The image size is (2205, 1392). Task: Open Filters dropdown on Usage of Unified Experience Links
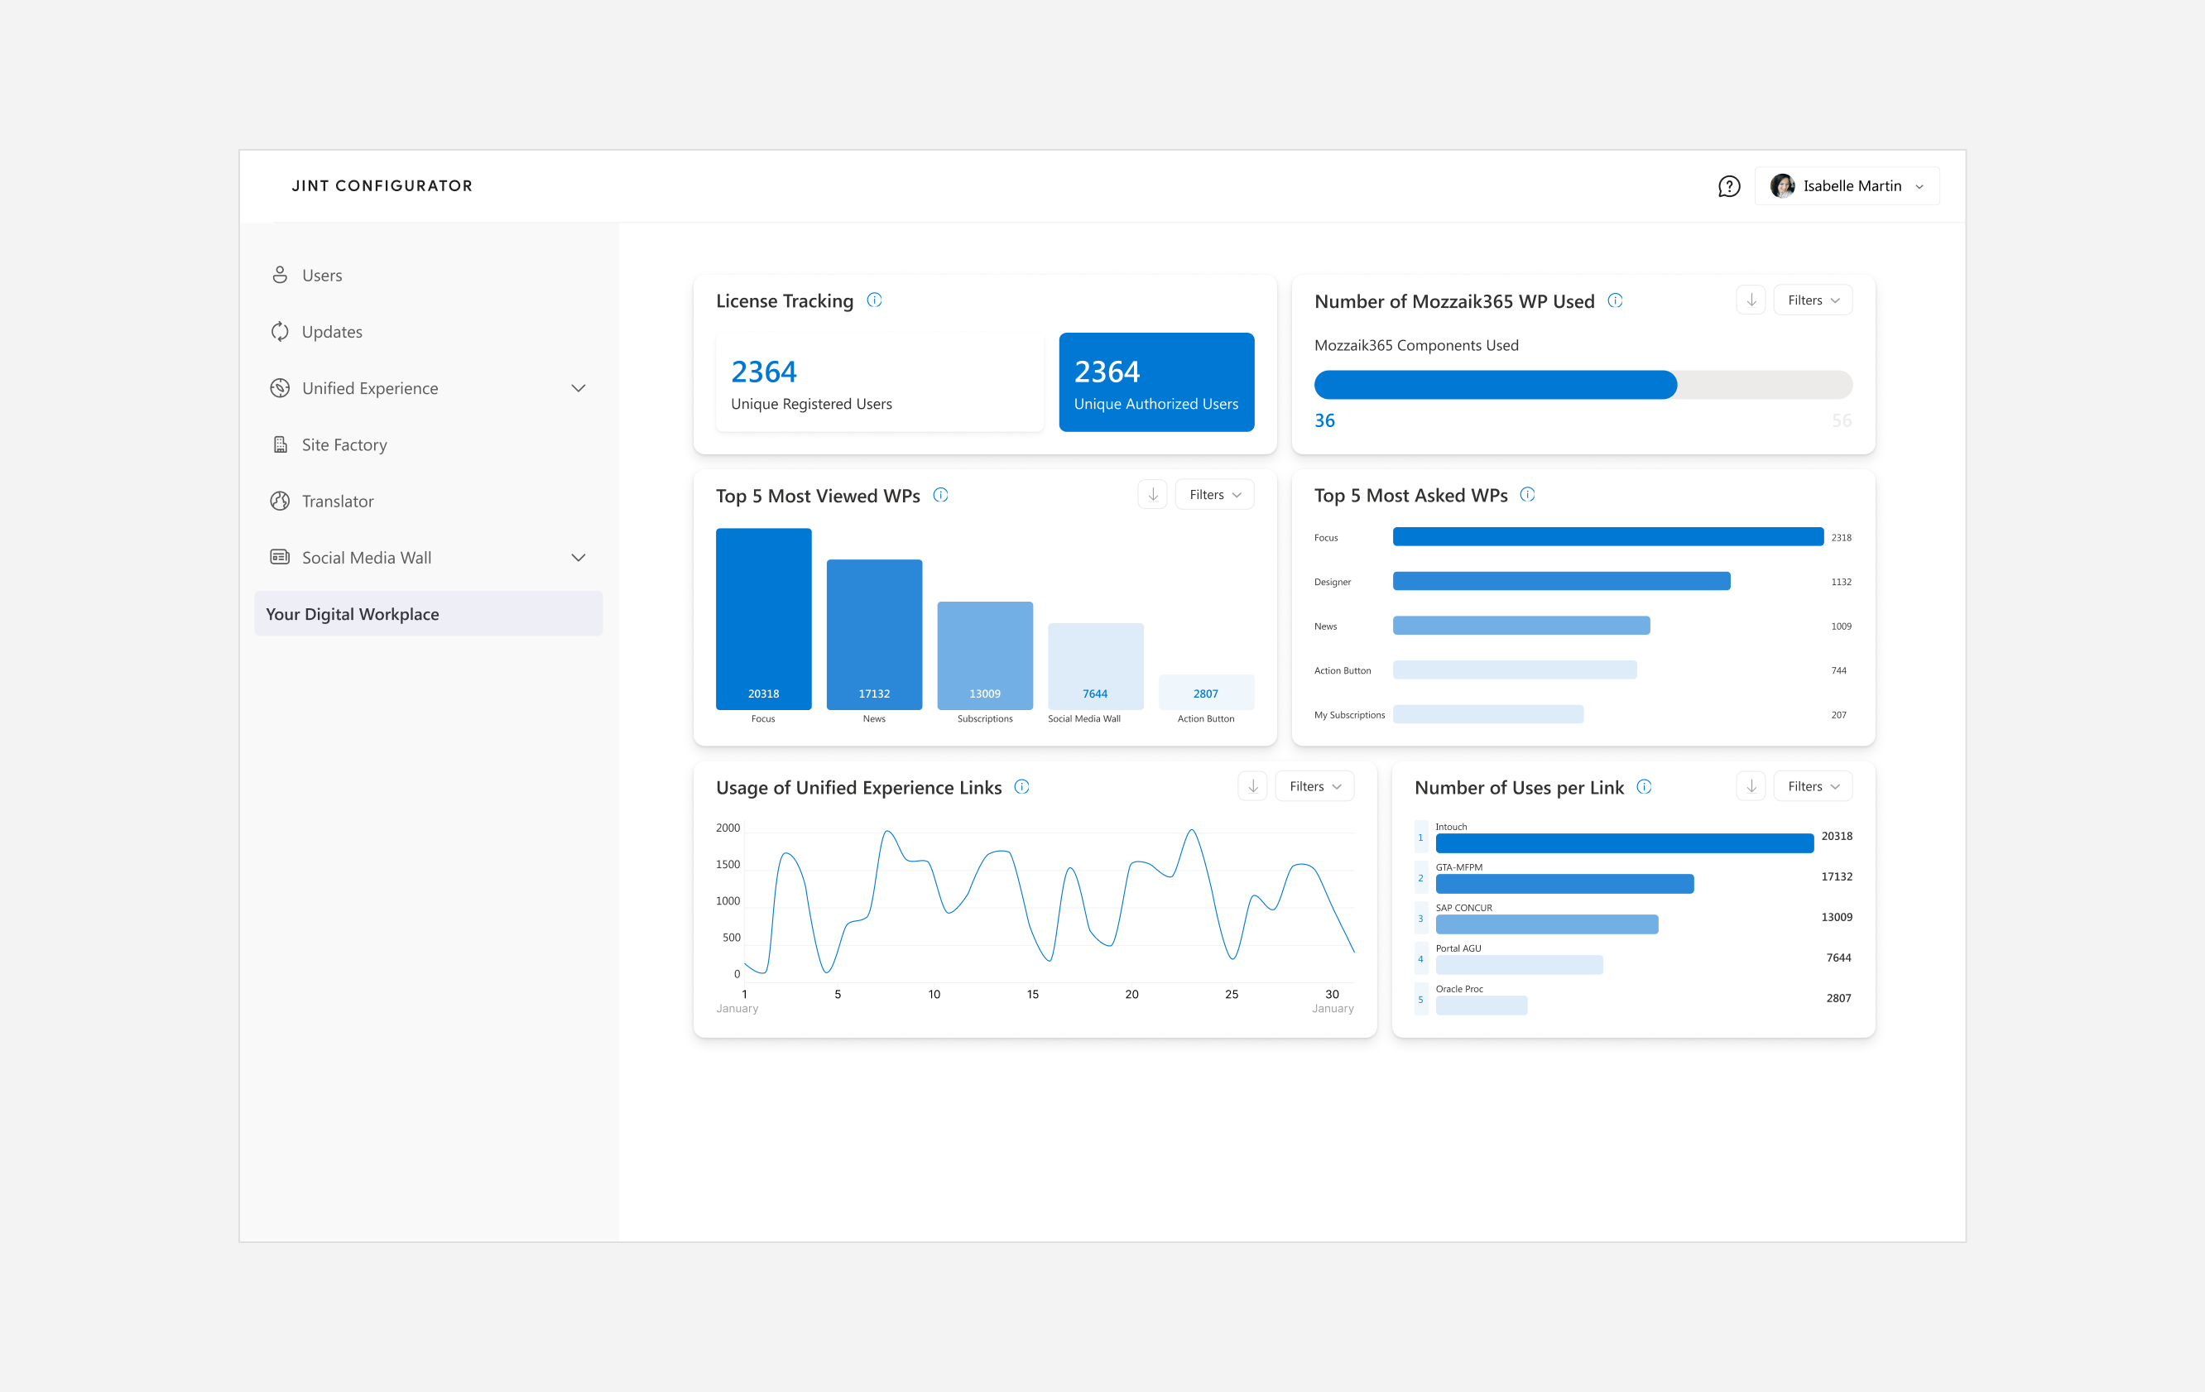coord(1314,787)
